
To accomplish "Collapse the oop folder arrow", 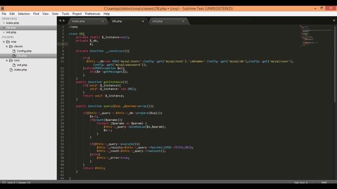I will click(x=4, y=42).
